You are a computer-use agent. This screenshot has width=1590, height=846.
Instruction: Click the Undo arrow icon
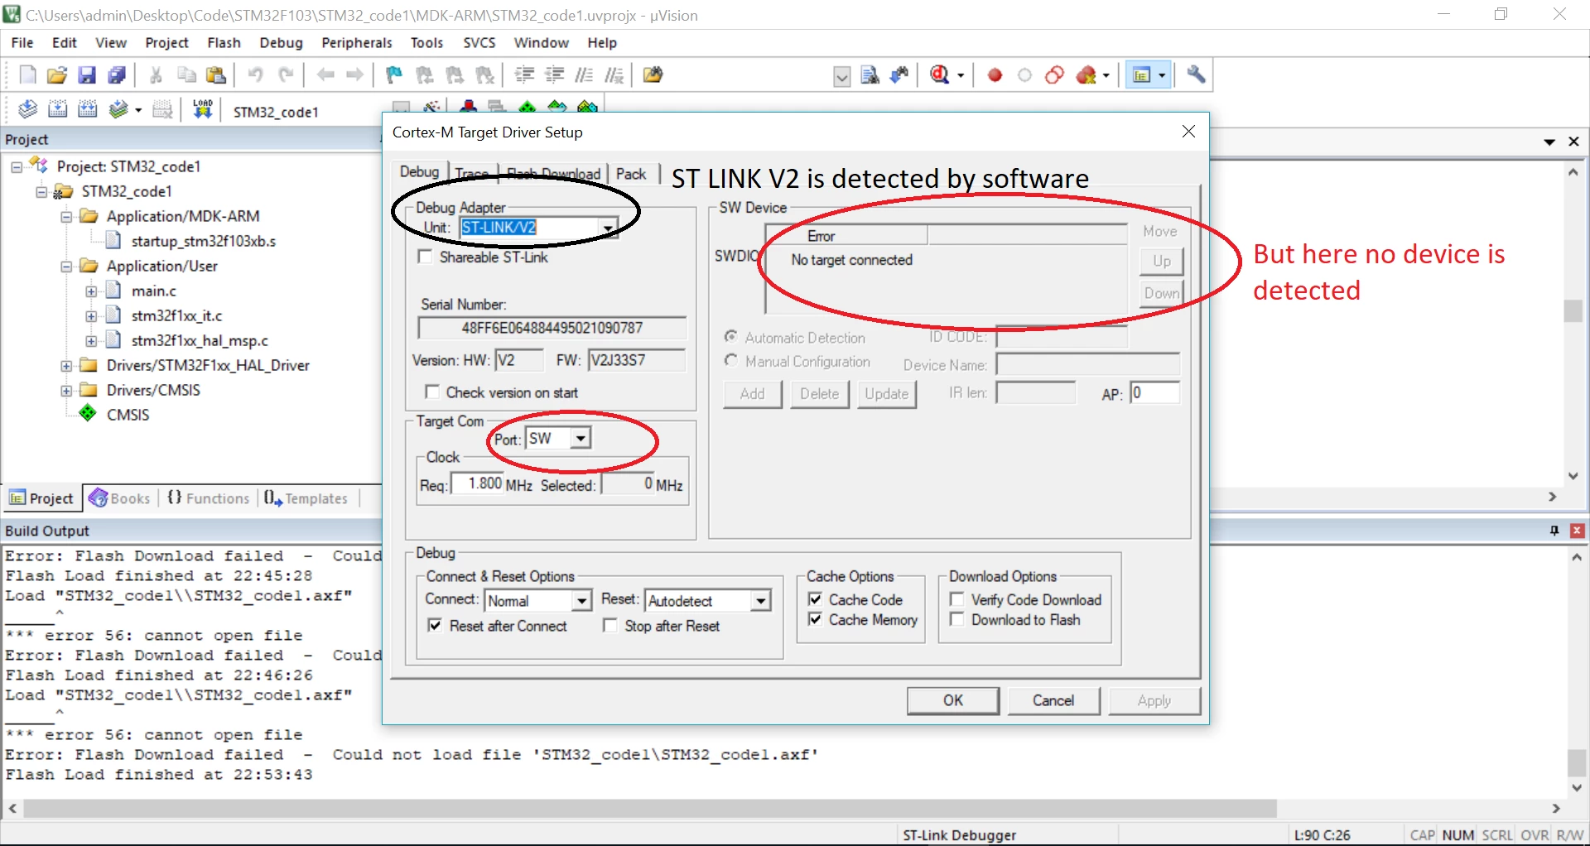pos(255,75)
